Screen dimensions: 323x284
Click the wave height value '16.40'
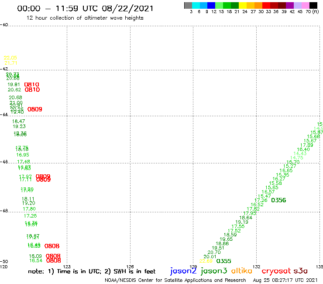point(303,149)
